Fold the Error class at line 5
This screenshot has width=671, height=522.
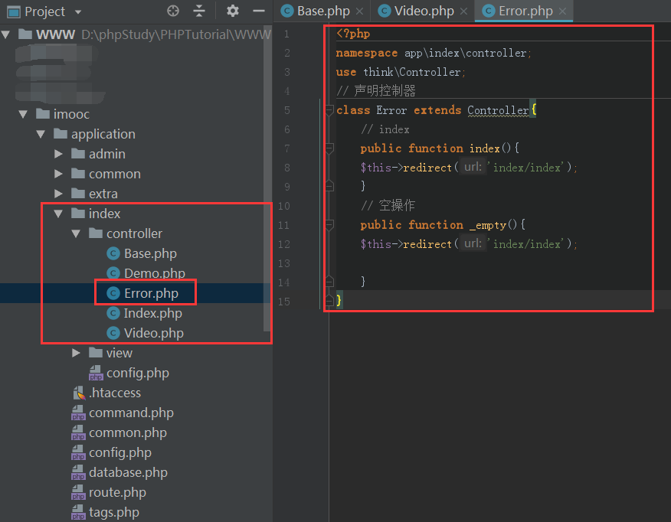tap(329, 110)
